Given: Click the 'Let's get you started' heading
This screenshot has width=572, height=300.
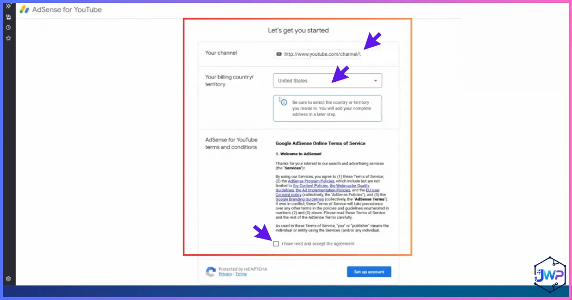Looking at the screenshot, I should pos(298,30).
